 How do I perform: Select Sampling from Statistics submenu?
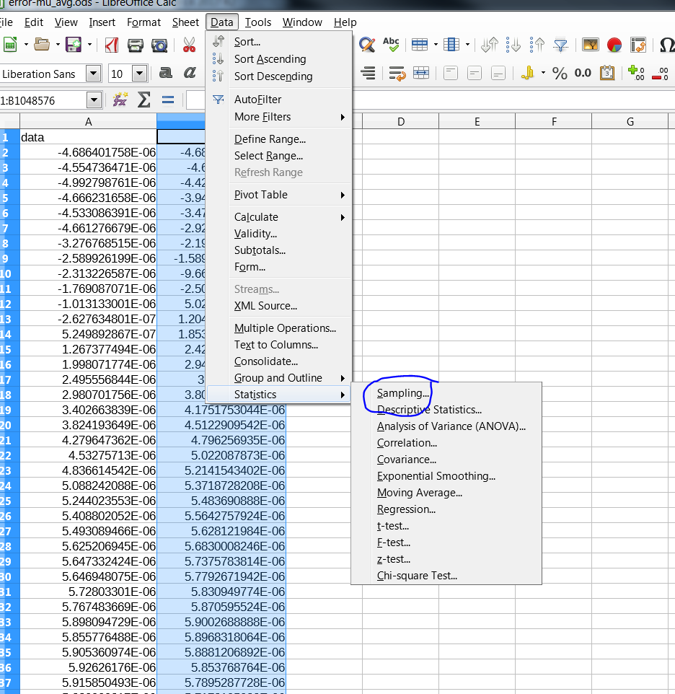403,393
